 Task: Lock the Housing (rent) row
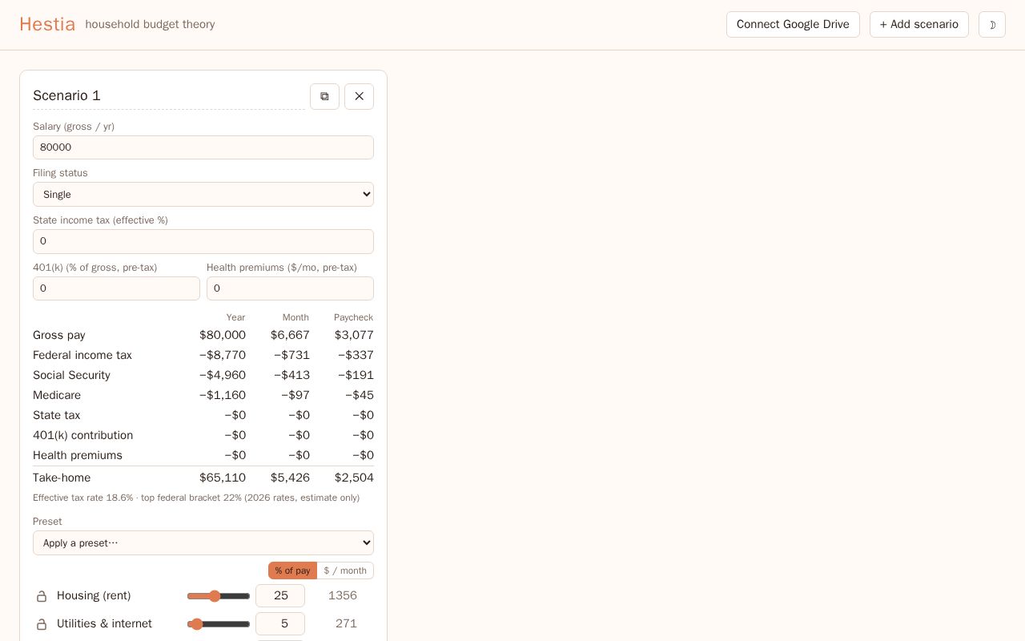42,596
